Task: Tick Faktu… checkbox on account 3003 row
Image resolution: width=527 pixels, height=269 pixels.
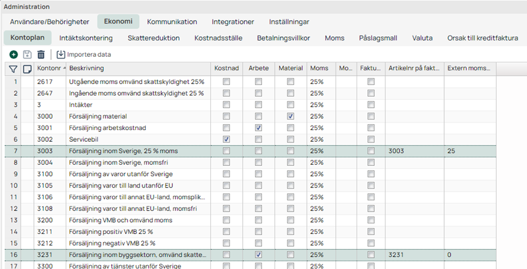Action: pos(371,151)
